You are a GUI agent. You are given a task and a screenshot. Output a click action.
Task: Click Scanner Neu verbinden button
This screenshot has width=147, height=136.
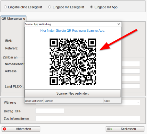(x=73, y=93)
